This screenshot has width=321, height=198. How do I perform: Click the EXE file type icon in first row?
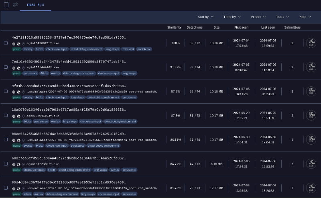(310, 43)
